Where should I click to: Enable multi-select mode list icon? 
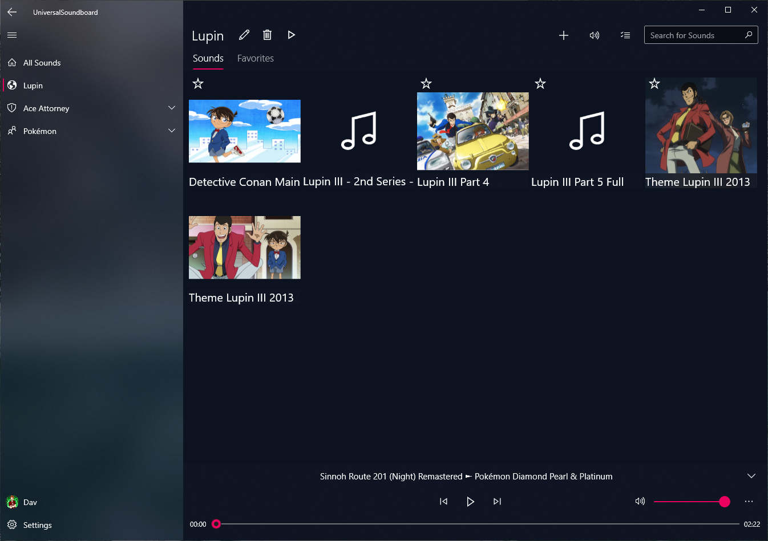click(625, 35)
